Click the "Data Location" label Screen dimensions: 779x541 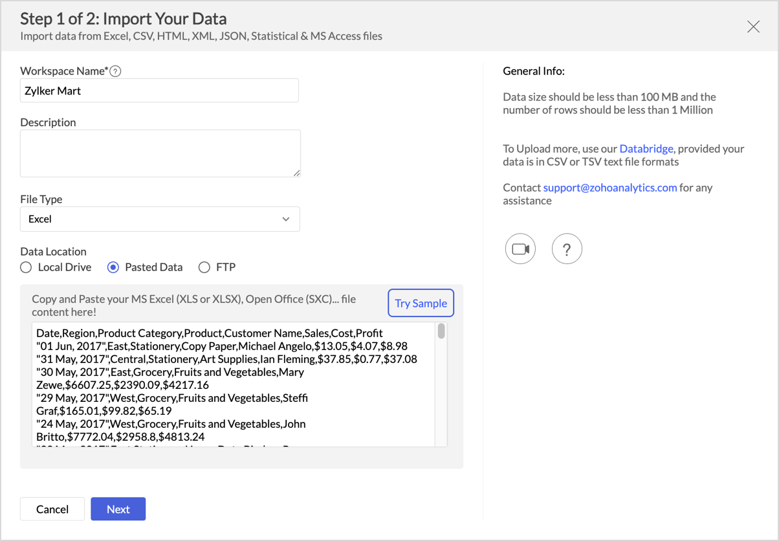53,252
